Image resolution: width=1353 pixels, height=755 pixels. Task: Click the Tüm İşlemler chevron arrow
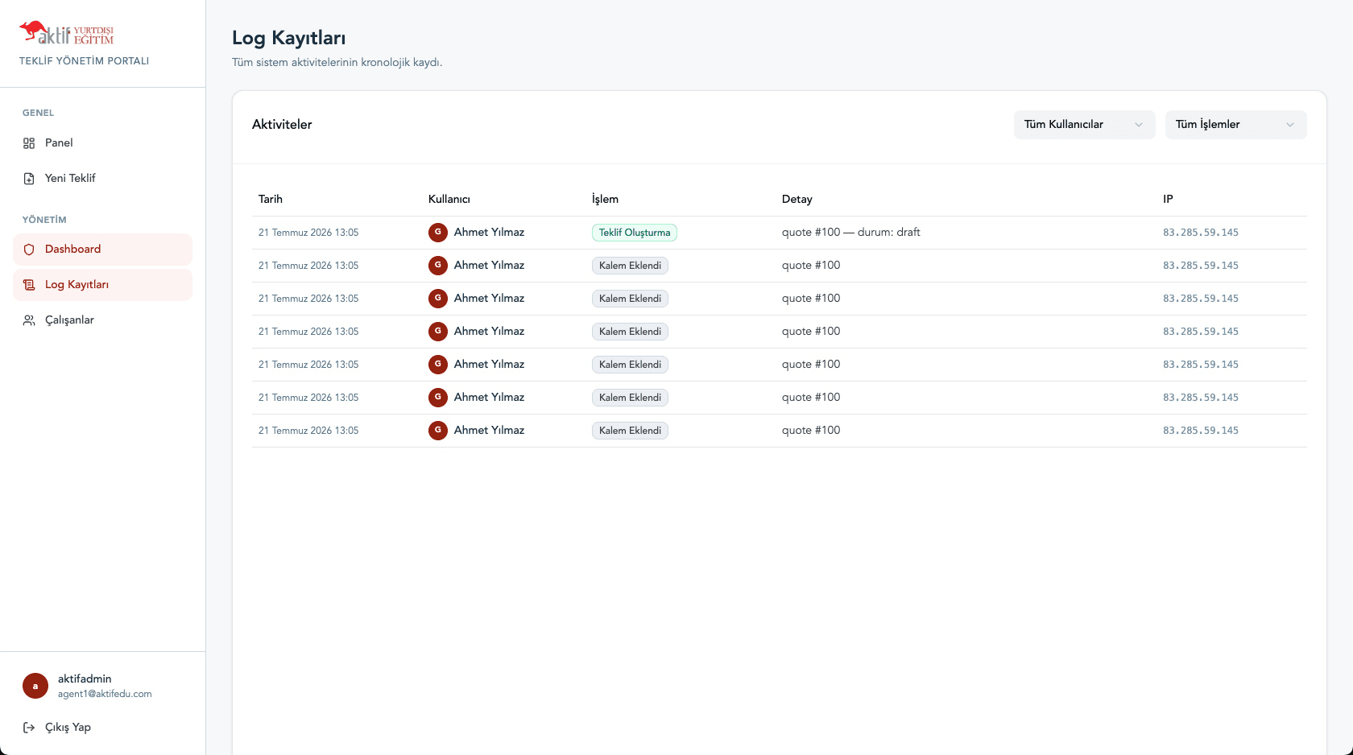tap(1290, 125)
